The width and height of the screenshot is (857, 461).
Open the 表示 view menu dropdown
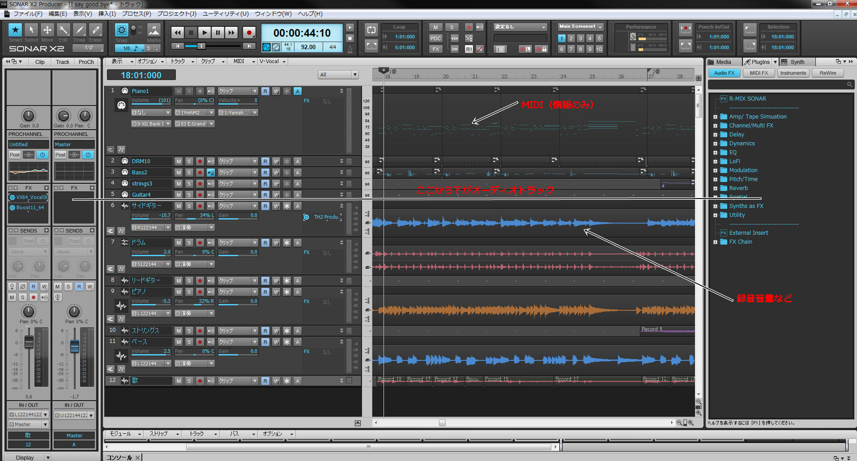(x=122, y=62)
